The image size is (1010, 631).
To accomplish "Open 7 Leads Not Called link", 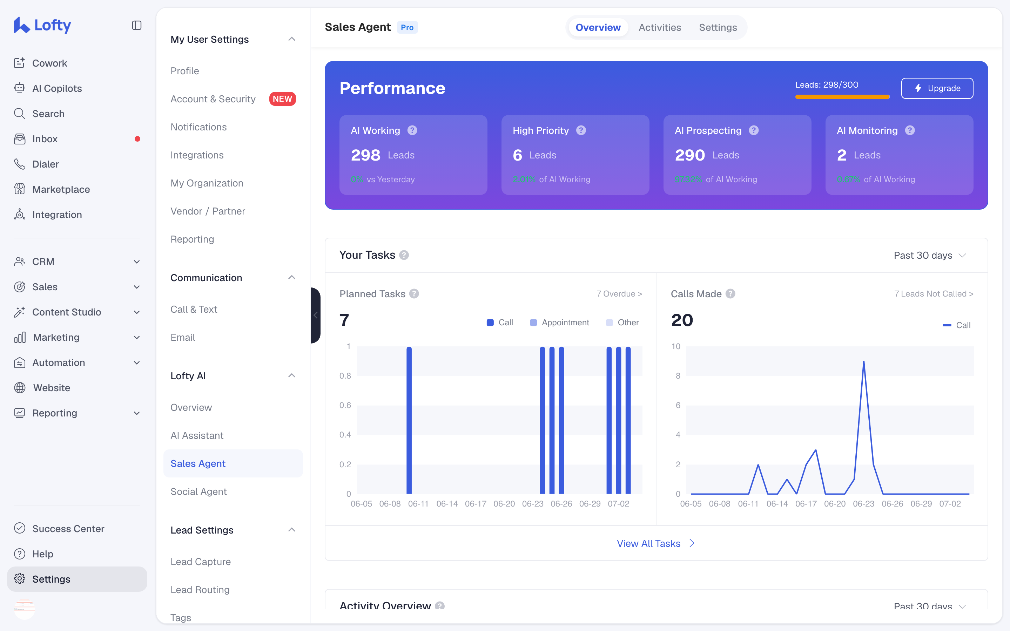I will pos(934,294).
